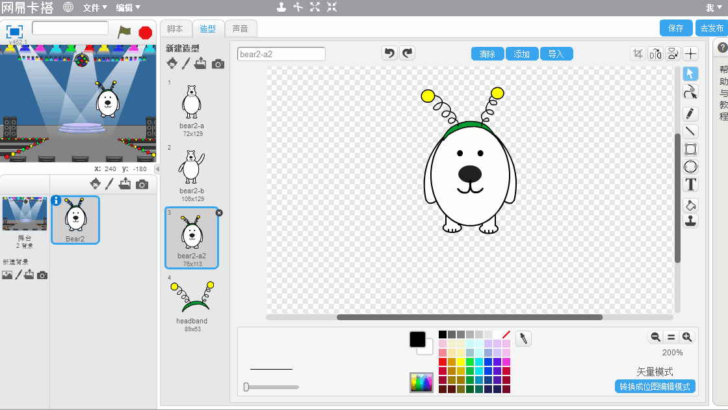Upload backdrop from file

pyautogui.click(x=29, y=274)
